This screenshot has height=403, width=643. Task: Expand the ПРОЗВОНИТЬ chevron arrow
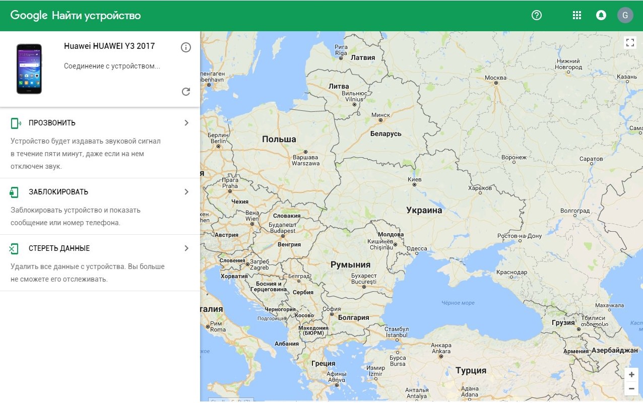[186, 123]
